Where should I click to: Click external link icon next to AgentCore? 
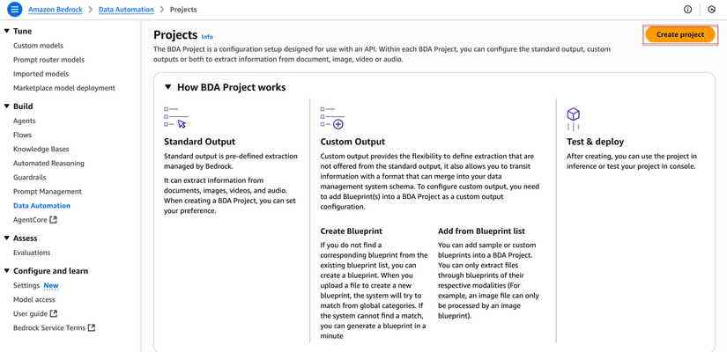tap(54, 220)
